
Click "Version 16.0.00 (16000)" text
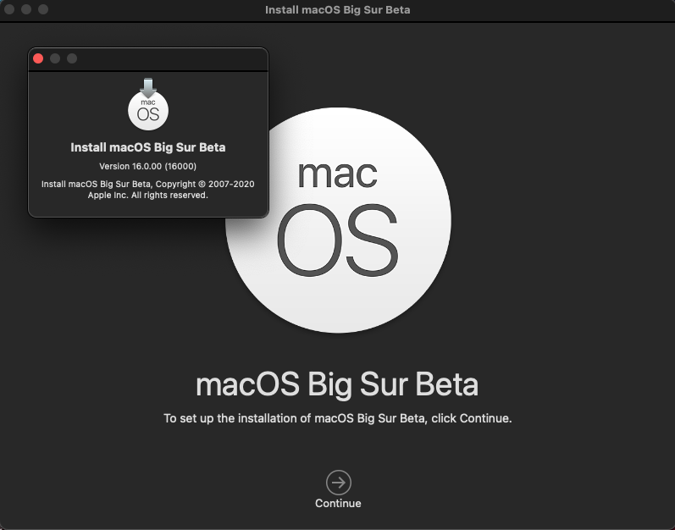pyautogui.click(x=147, y=166)
